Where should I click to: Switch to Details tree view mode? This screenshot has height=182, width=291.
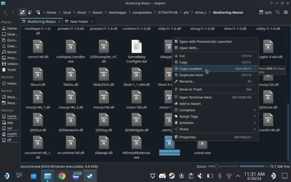pos(38,13)
